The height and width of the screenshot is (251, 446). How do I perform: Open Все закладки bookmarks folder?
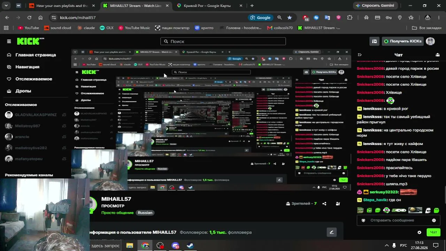tap(426, 28)
